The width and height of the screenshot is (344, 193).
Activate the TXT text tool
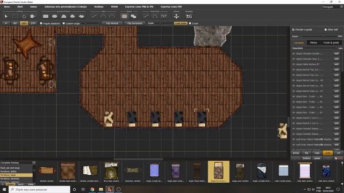[x=163, y=17]
